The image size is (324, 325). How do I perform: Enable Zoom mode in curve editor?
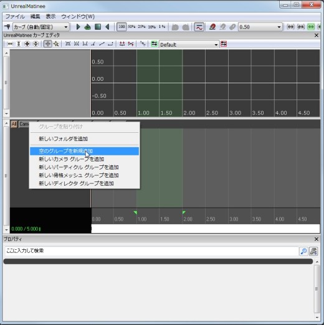click(x=56, y=43)
